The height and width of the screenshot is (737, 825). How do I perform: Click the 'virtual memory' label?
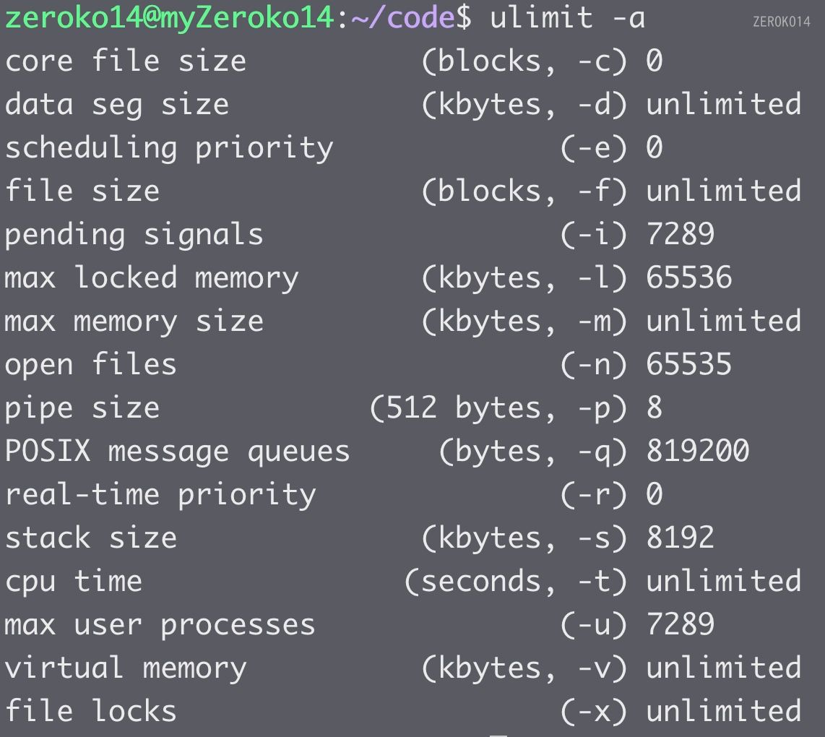coord(126,668)
